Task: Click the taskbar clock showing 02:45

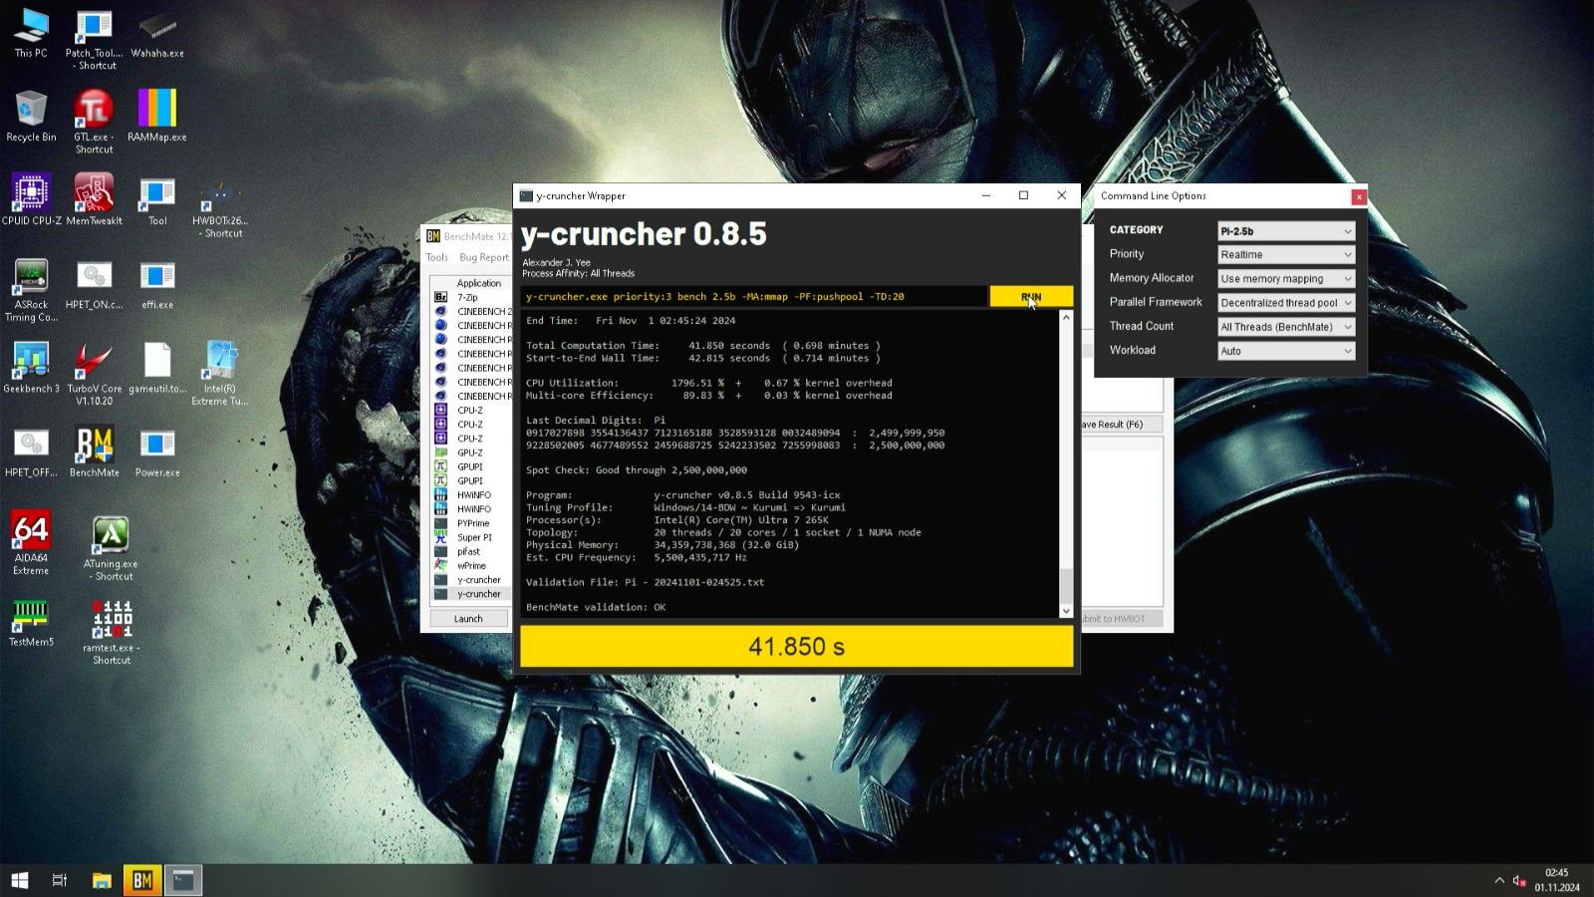Action: point(1556,880)
